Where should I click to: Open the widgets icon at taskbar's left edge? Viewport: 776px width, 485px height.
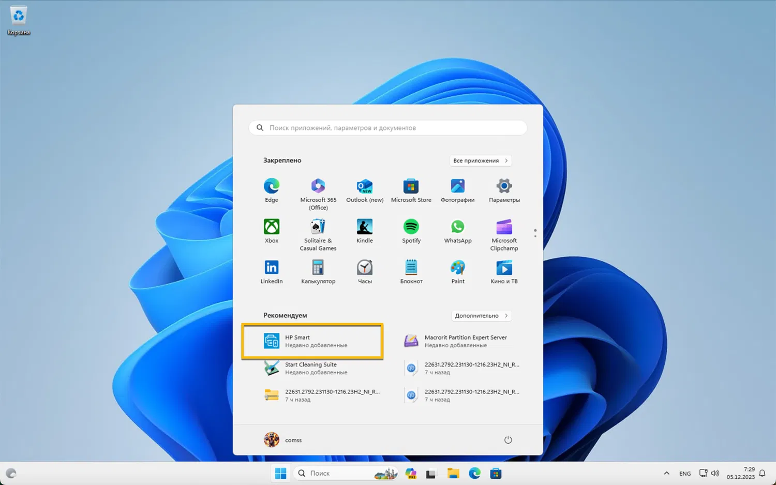coord(11,473)
